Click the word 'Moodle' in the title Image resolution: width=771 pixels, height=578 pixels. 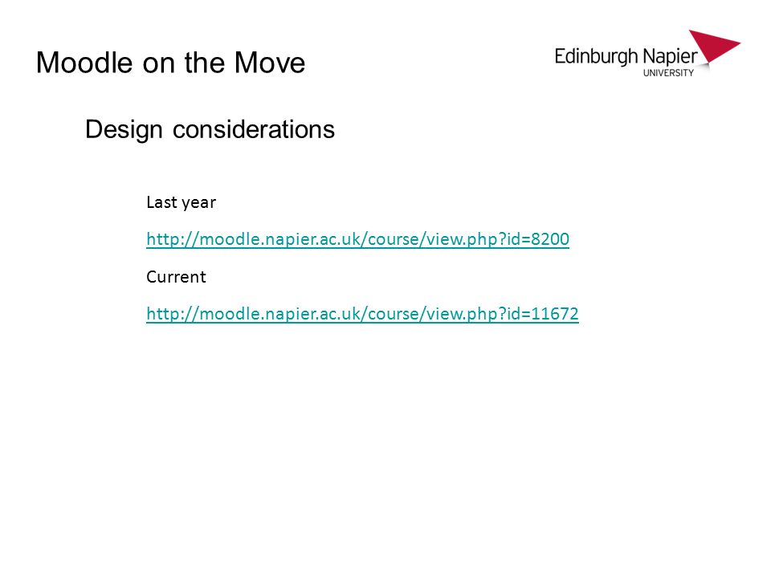coord(84,63)
